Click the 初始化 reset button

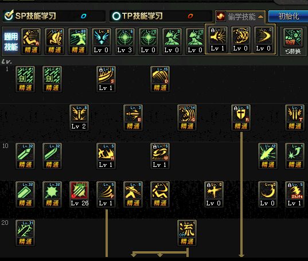coord(288,16)
